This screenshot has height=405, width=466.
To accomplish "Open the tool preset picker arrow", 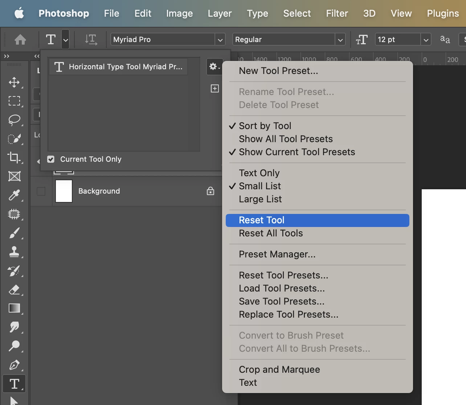I will (65, 39).
